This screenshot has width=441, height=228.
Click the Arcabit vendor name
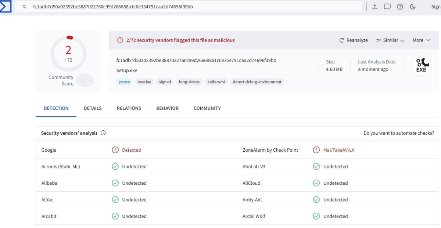coord(49,216)
